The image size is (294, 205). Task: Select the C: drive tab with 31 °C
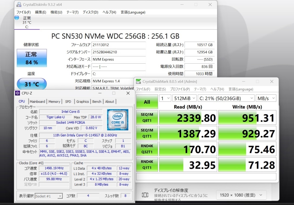pos(27,22)
